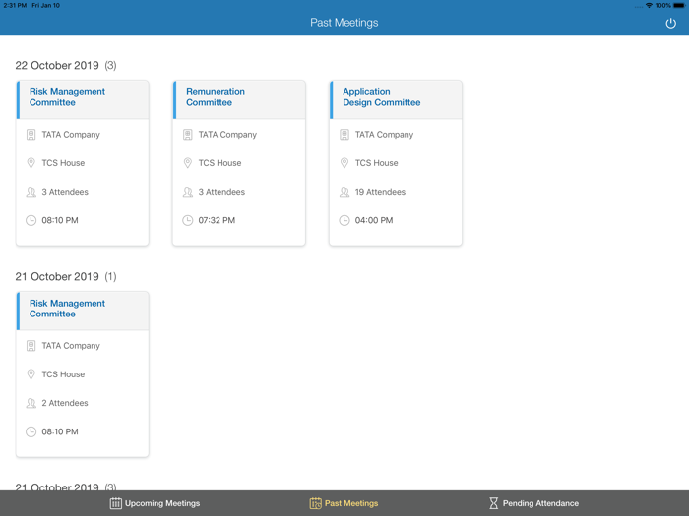Select the Past Meetings tab
689x516 pixels.
coord(344,503)
